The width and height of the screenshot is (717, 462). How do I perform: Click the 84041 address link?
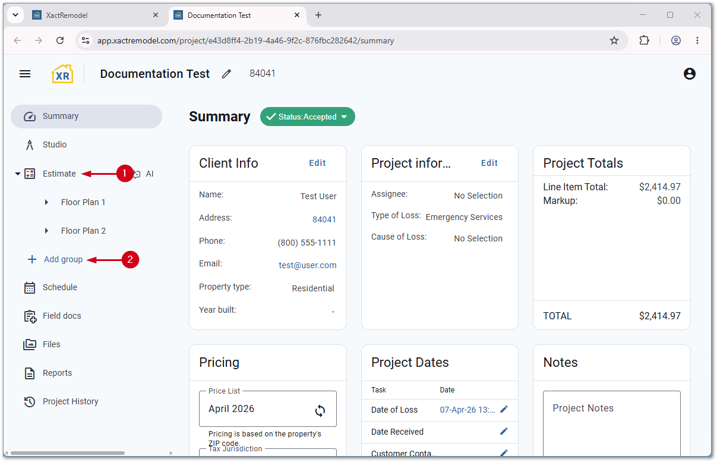click(324, 219)
